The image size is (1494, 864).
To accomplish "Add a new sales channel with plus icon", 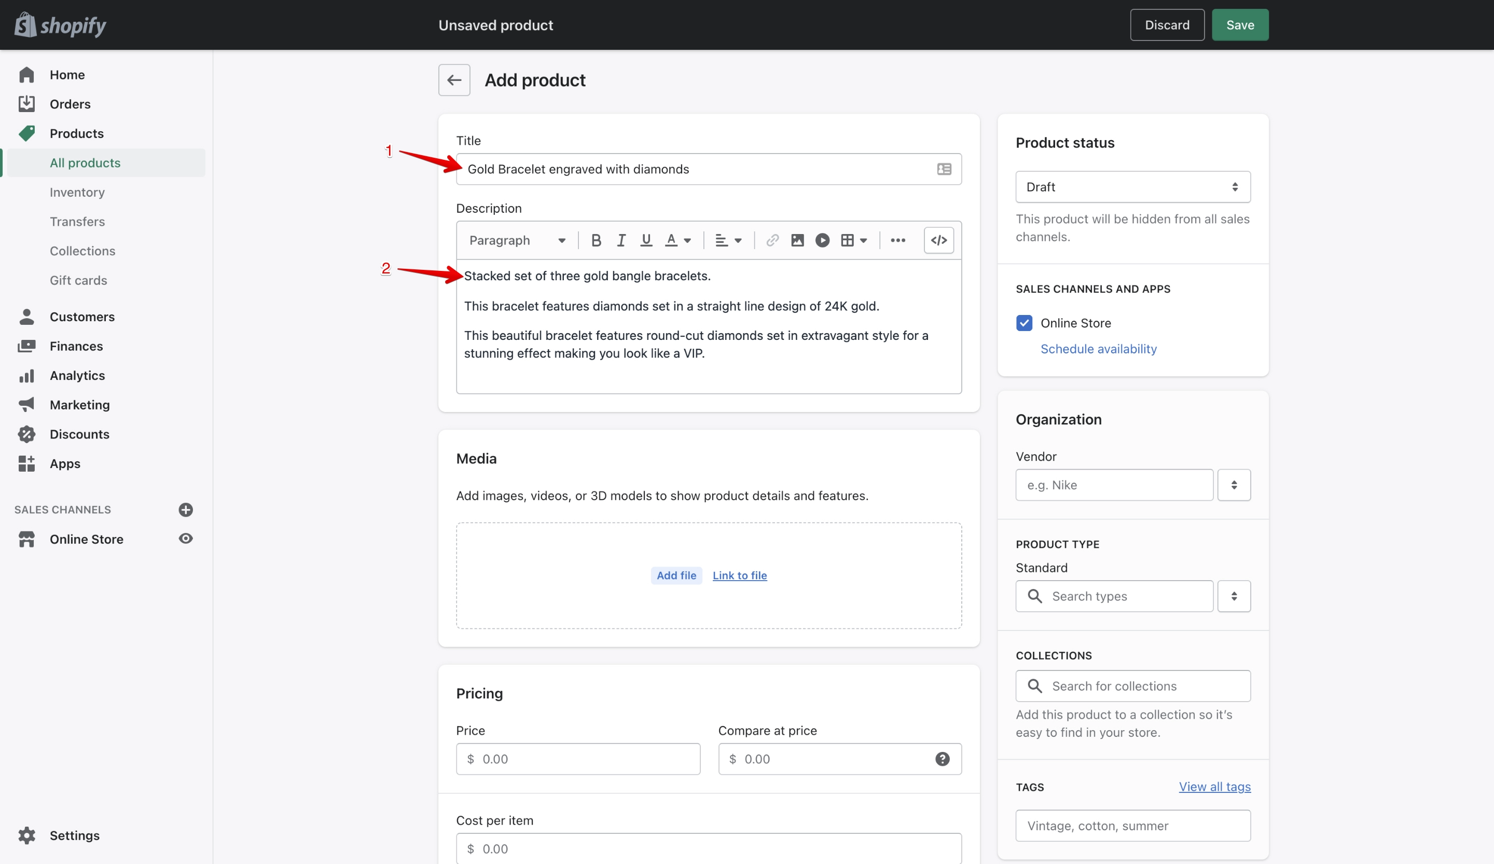I will [186, 510].
